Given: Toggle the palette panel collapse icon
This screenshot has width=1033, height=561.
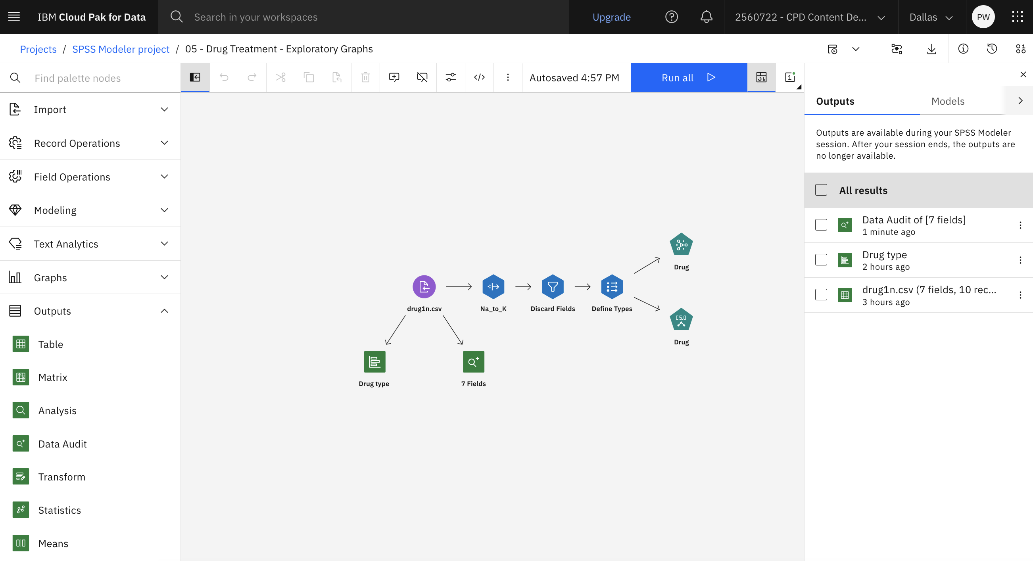Looking at the screenshot, I should point(195,77).
